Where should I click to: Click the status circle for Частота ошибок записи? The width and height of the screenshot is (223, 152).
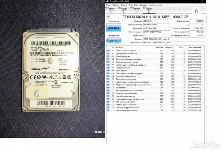point(108,105)
